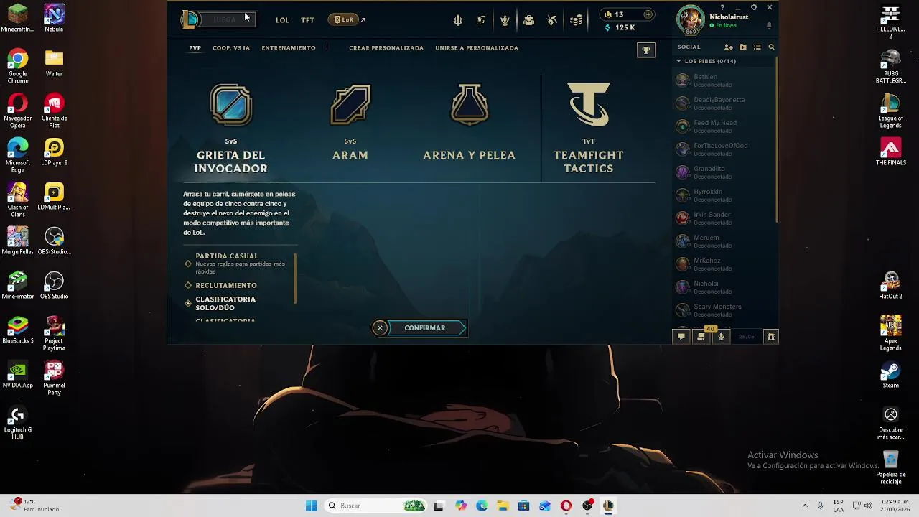Open the Loot backpack icon
The width and height of the screenshot is (919, 517).
[x=528, y=20]
